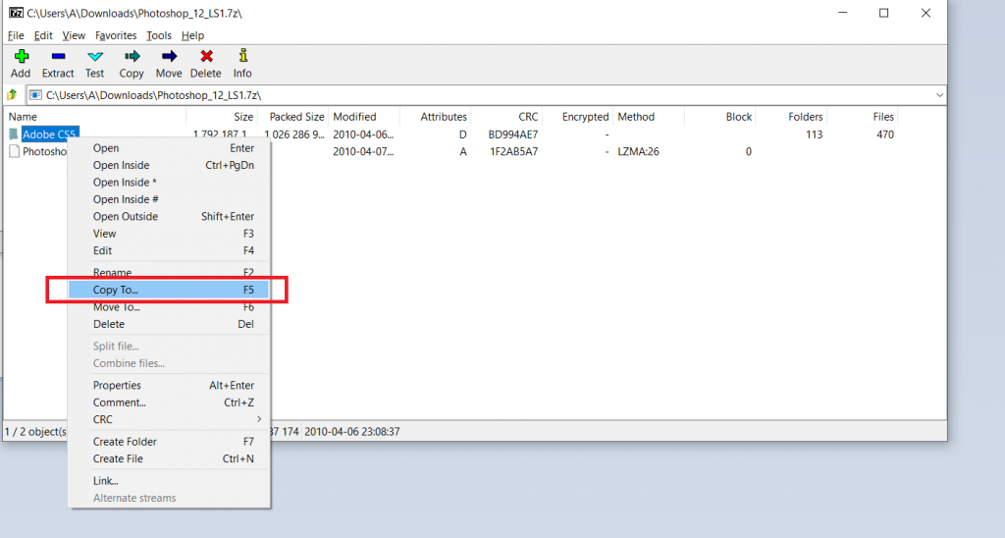Maximize the 7-Zip window
The image size is (1005, 538).
(x=884, y=13)
